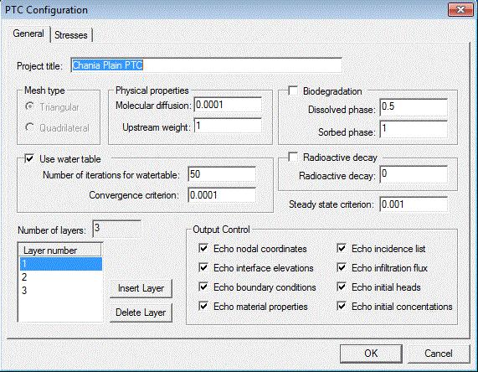478x372 pixels.
Task: Edit the Molecular diffusion field
Action: (x=228, y=105)
